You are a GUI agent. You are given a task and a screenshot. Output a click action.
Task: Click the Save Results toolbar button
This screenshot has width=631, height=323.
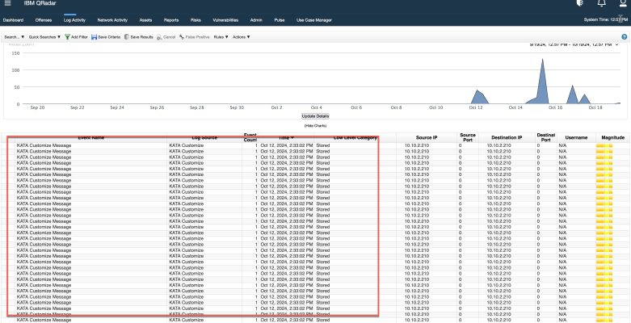click(x=138, y=37)
